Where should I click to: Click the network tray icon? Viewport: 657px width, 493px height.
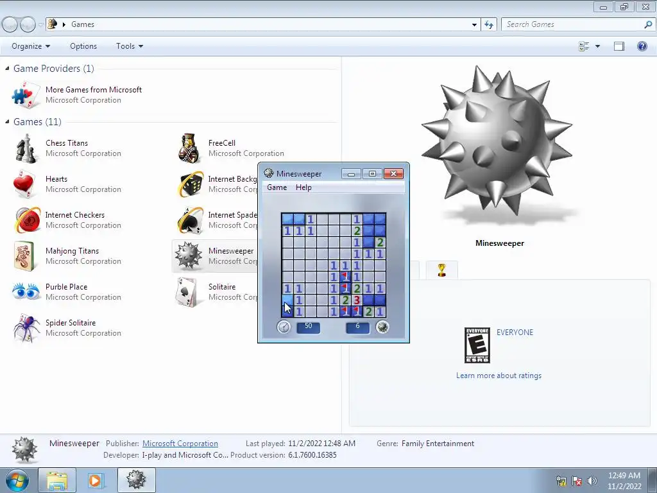click(561, 480)
